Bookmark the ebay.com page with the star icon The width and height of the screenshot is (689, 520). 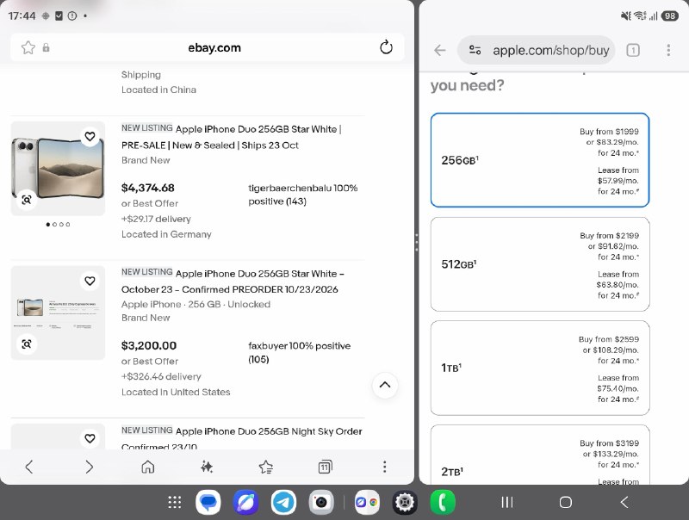point(28,47)
